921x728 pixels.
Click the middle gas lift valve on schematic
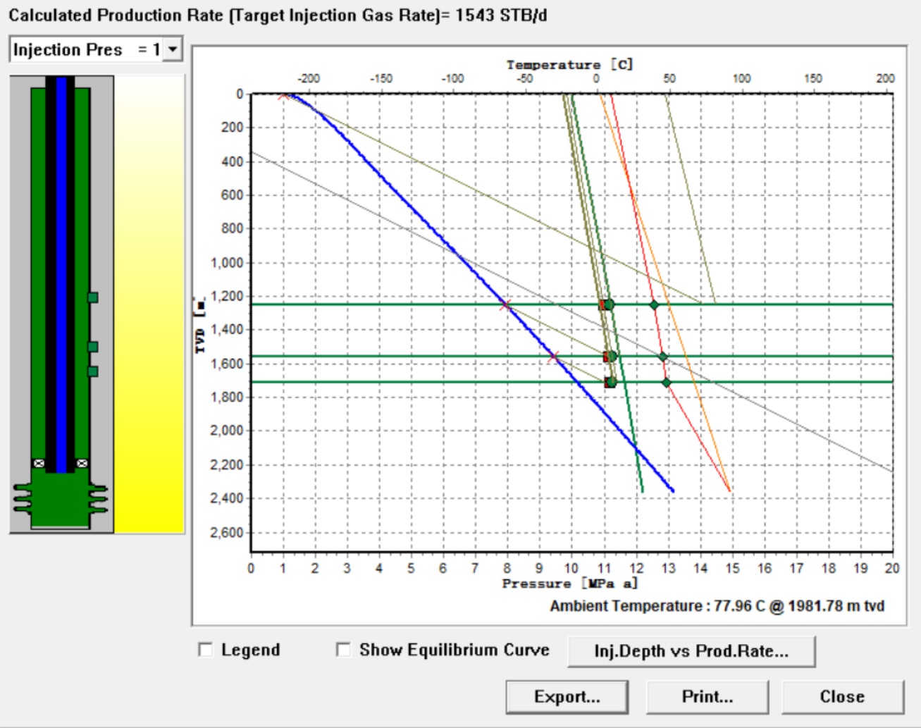point(92,347)
